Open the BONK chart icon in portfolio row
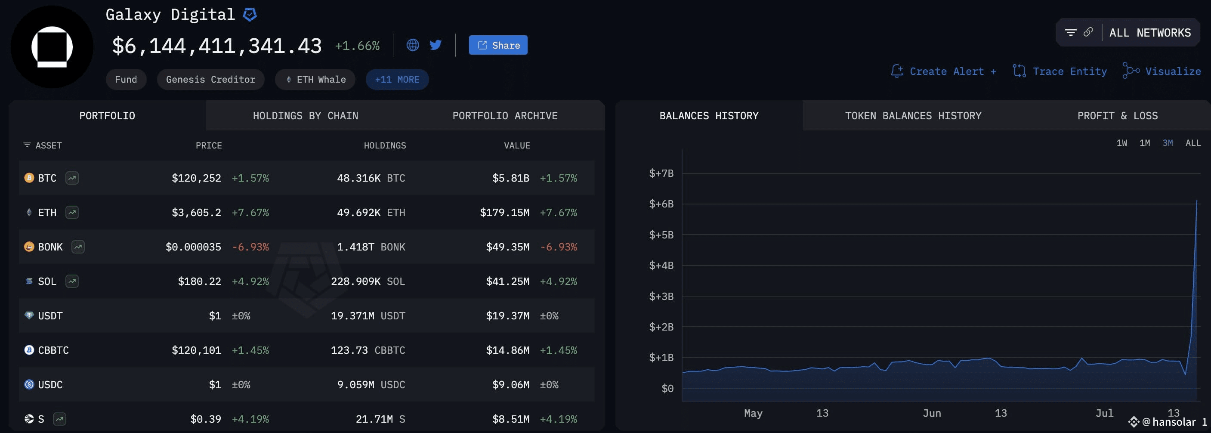 coord(78,247)
